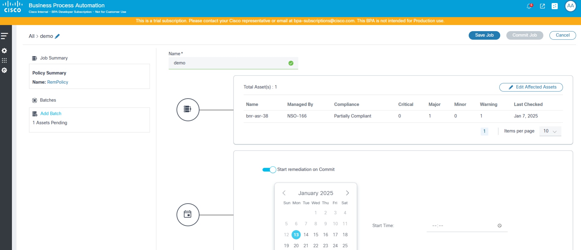Image resolution: width=581 pixels, height=250 pixels.
Task: Click the Job Summary icon
Action: (35, 58)
